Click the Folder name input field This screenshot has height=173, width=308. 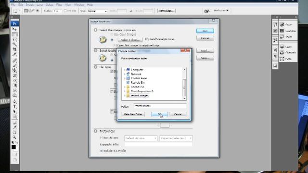(x=160, y=106)
